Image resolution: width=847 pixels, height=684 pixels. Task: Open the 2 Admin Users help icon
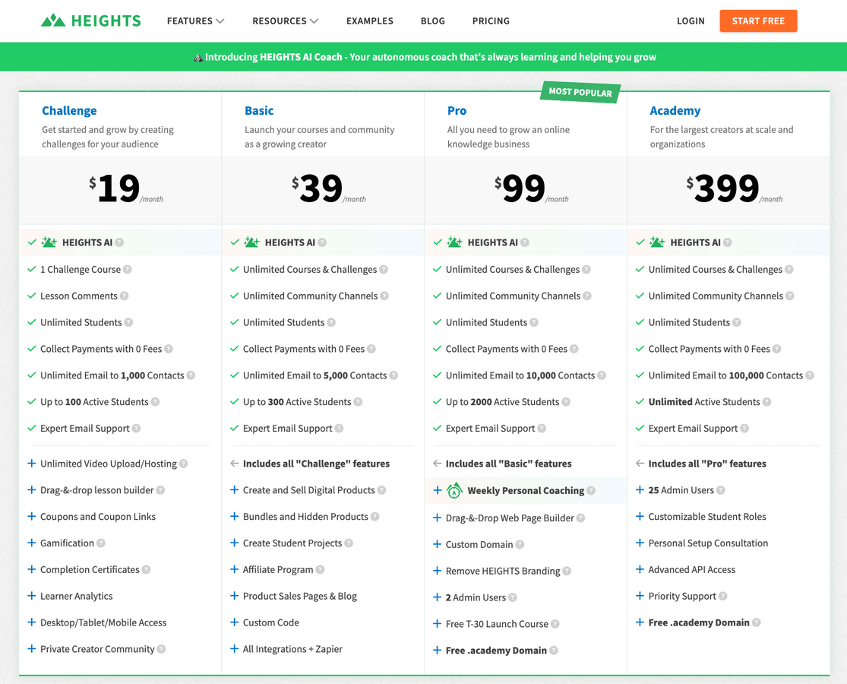point(513,597)
